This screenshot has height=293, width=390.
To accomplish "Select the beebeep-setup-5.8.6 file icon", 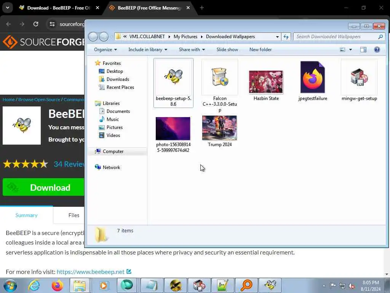I will click(173, 77).
